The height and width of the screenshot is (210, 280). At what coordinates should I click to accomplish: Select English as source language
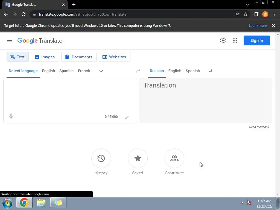click(49, 71)
